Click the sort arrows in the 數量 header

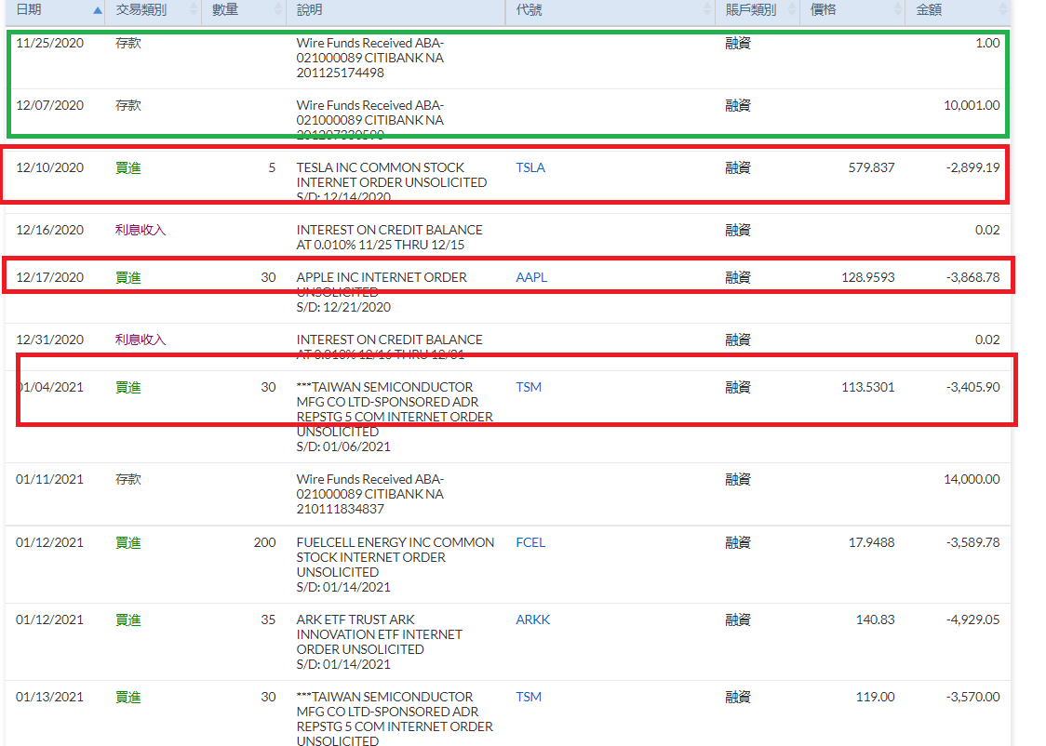pyautogui.click(x=278, y=10)
